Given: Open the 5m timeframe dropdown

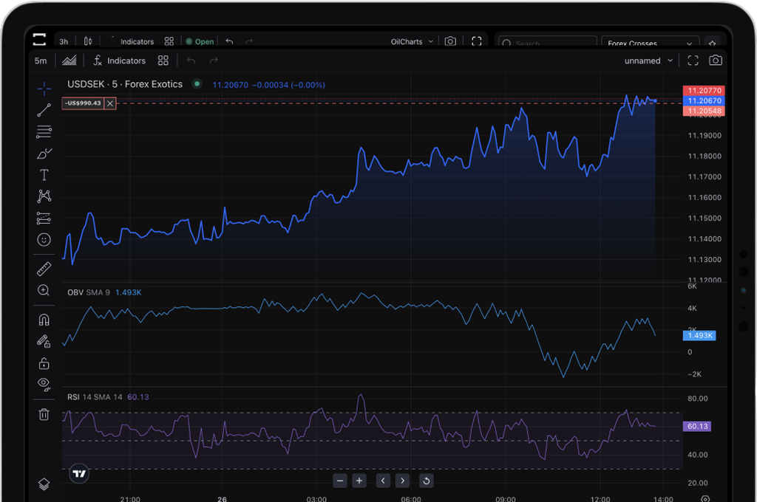Looking at the screenshot, I should [41, 61].
